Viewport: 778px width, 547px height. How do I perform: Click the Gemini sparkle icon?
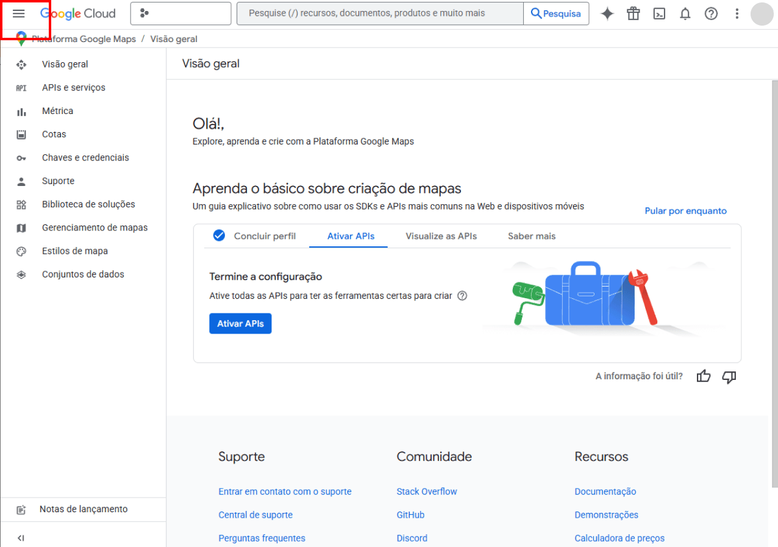point(607,13)
